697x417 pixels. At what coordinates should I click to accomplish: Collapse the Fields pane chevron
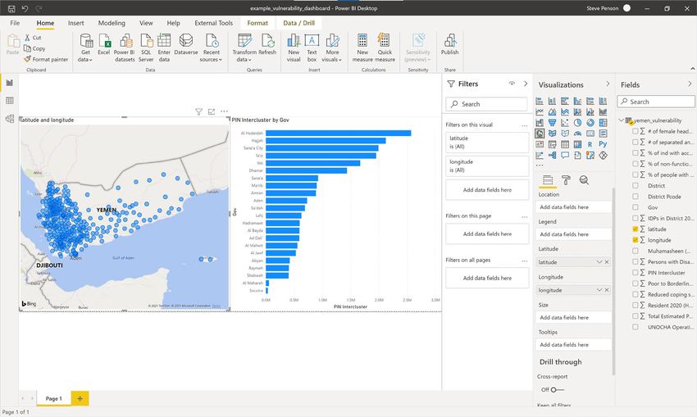[x=690, y=84]
